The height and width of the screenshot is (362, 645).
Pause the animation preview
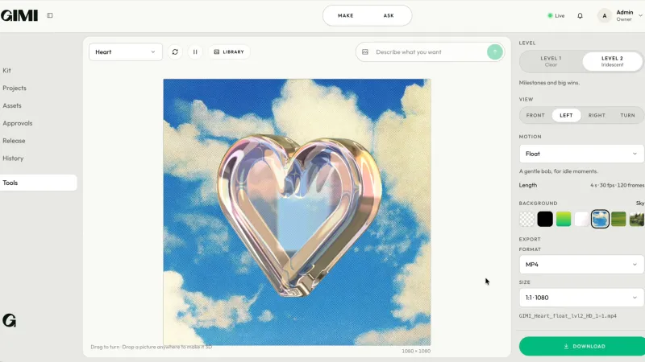[x=195, y=52]
